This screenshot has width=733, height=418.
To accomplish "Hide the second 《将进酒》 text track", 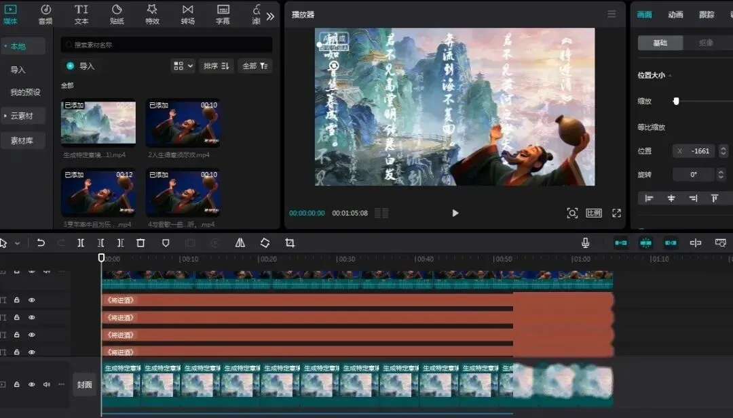I will [31, 317].
